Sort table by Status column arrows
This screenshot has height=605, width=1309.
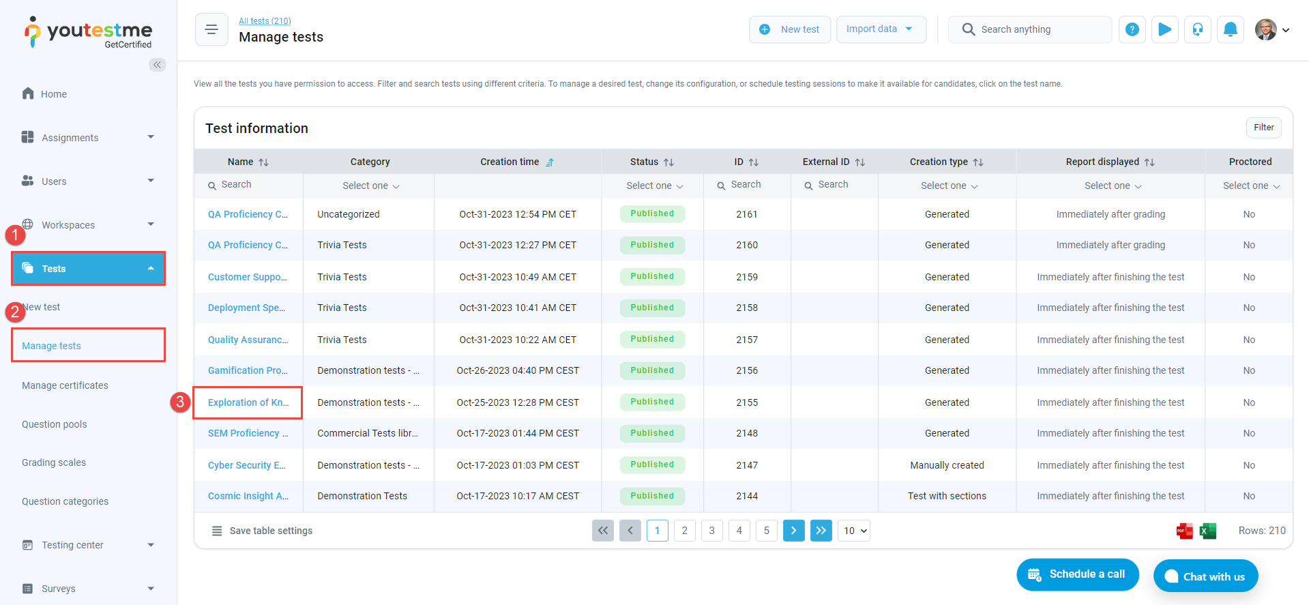point(669,162)
